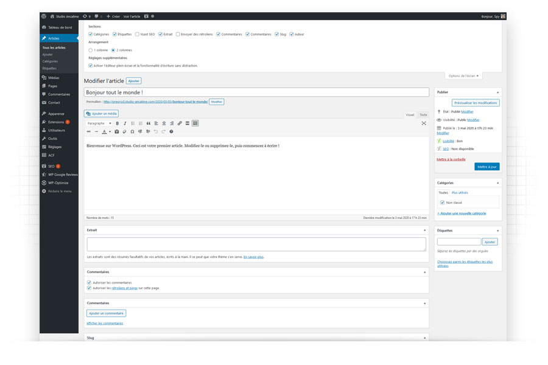This screenshot has width=548, height=365.
Task: Toggle the full-screen editor checkbox
Action: 91,66
